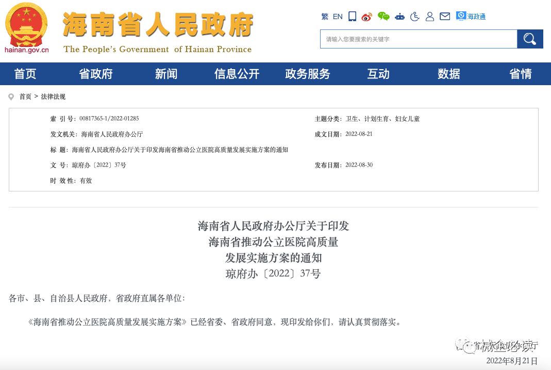Select 信息公开 in the navigation bar
Image resolution: width=551 pixels, height=370 pixels.
click(237, 74)
